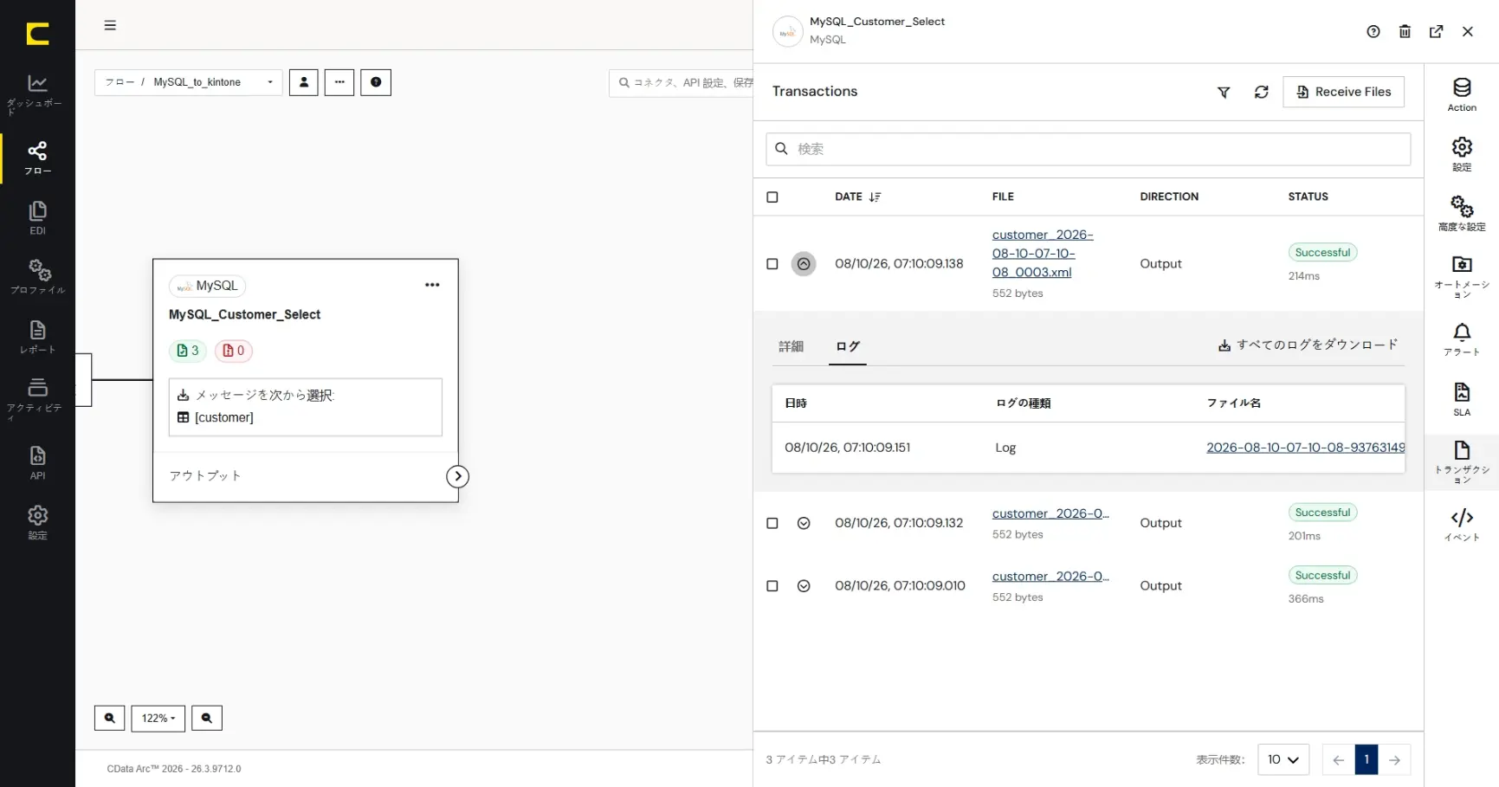This screenshot has width=1499, height=787.
Task: Open the Dashboard section in left sidebar
Action: coord(37,95)
